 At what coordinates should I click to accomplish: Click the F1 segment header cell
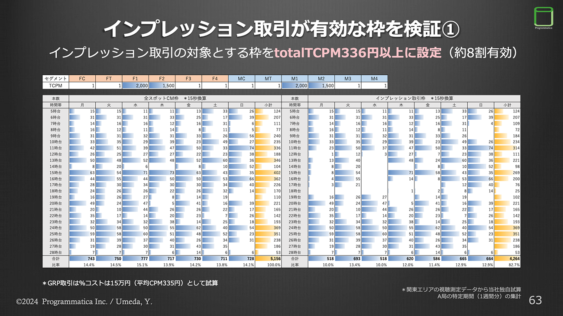point(135,79)
